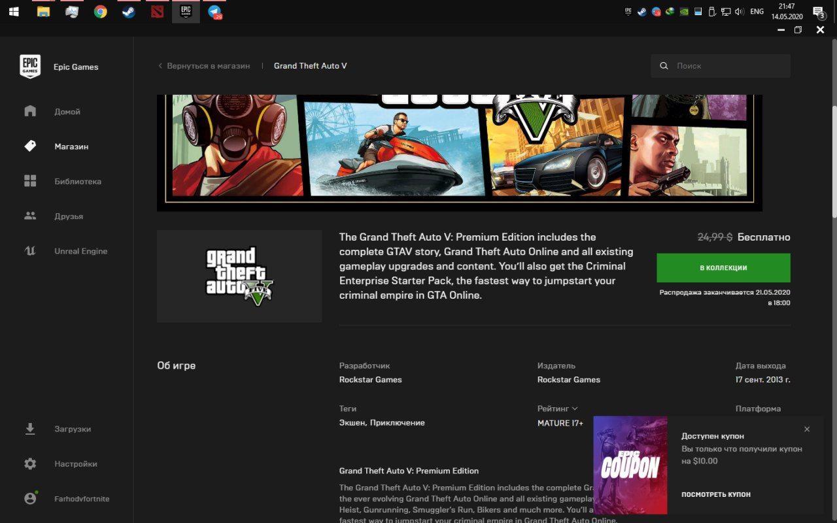The height and width of the screenshot is (523, 837).
Task: Close the coupon notification popup
Action: tap(807, 429)
